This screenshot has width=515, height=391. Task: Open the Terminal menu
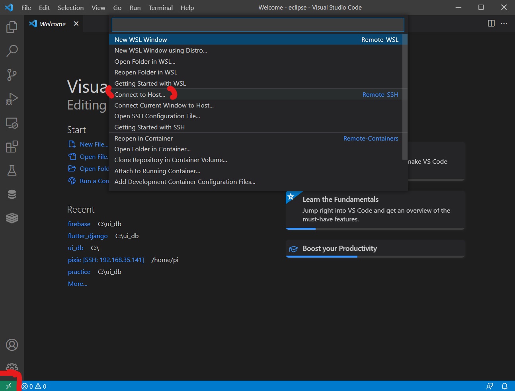[161, 8]
